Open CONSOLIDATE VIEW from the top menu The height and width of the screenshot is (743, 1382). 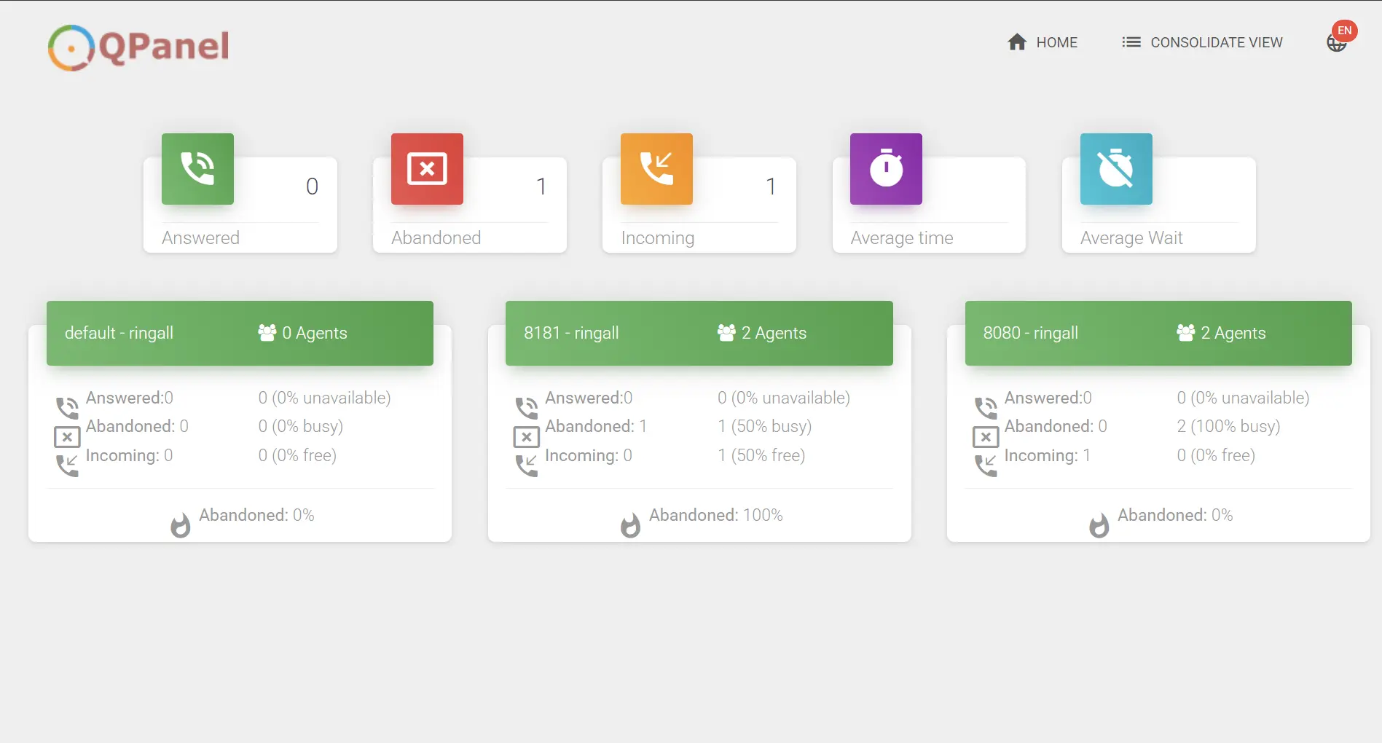pos(1216,42)
